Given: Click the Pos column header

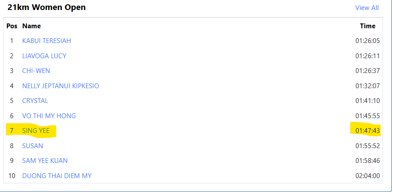Looking at the screenshot, I should pos(12,26).
